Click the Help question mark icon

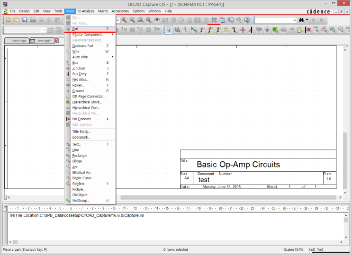[x=247, y=20]
